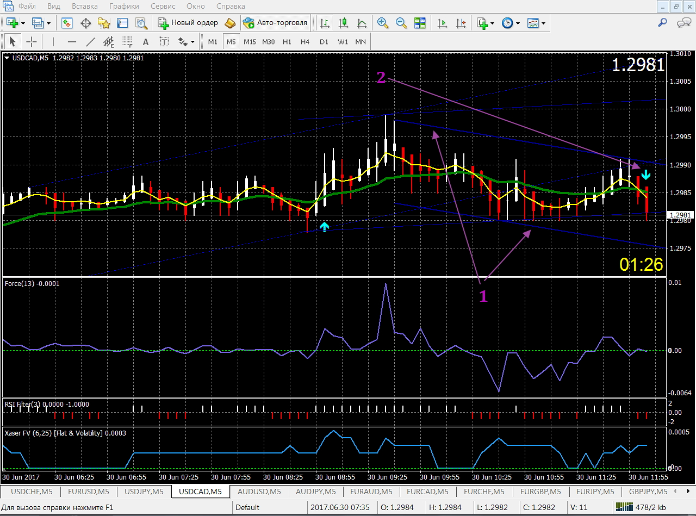The image size is (696, 516).
Task: Enable chart shift icon
Action: (461, 23)
